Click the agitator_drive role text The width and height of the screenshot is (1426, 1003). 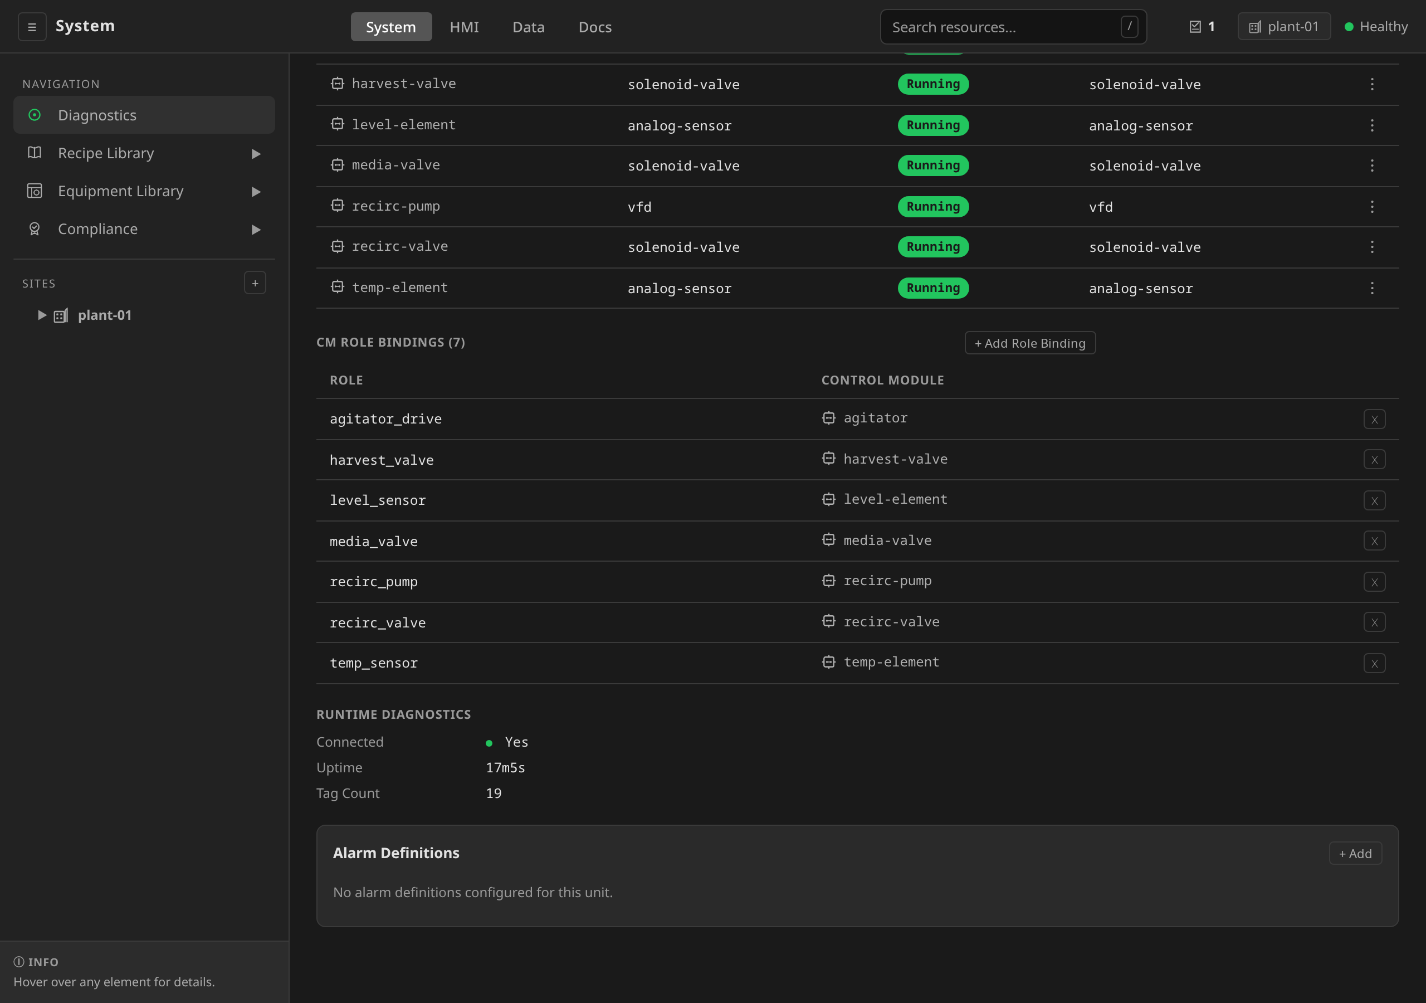tap(385, 419)
